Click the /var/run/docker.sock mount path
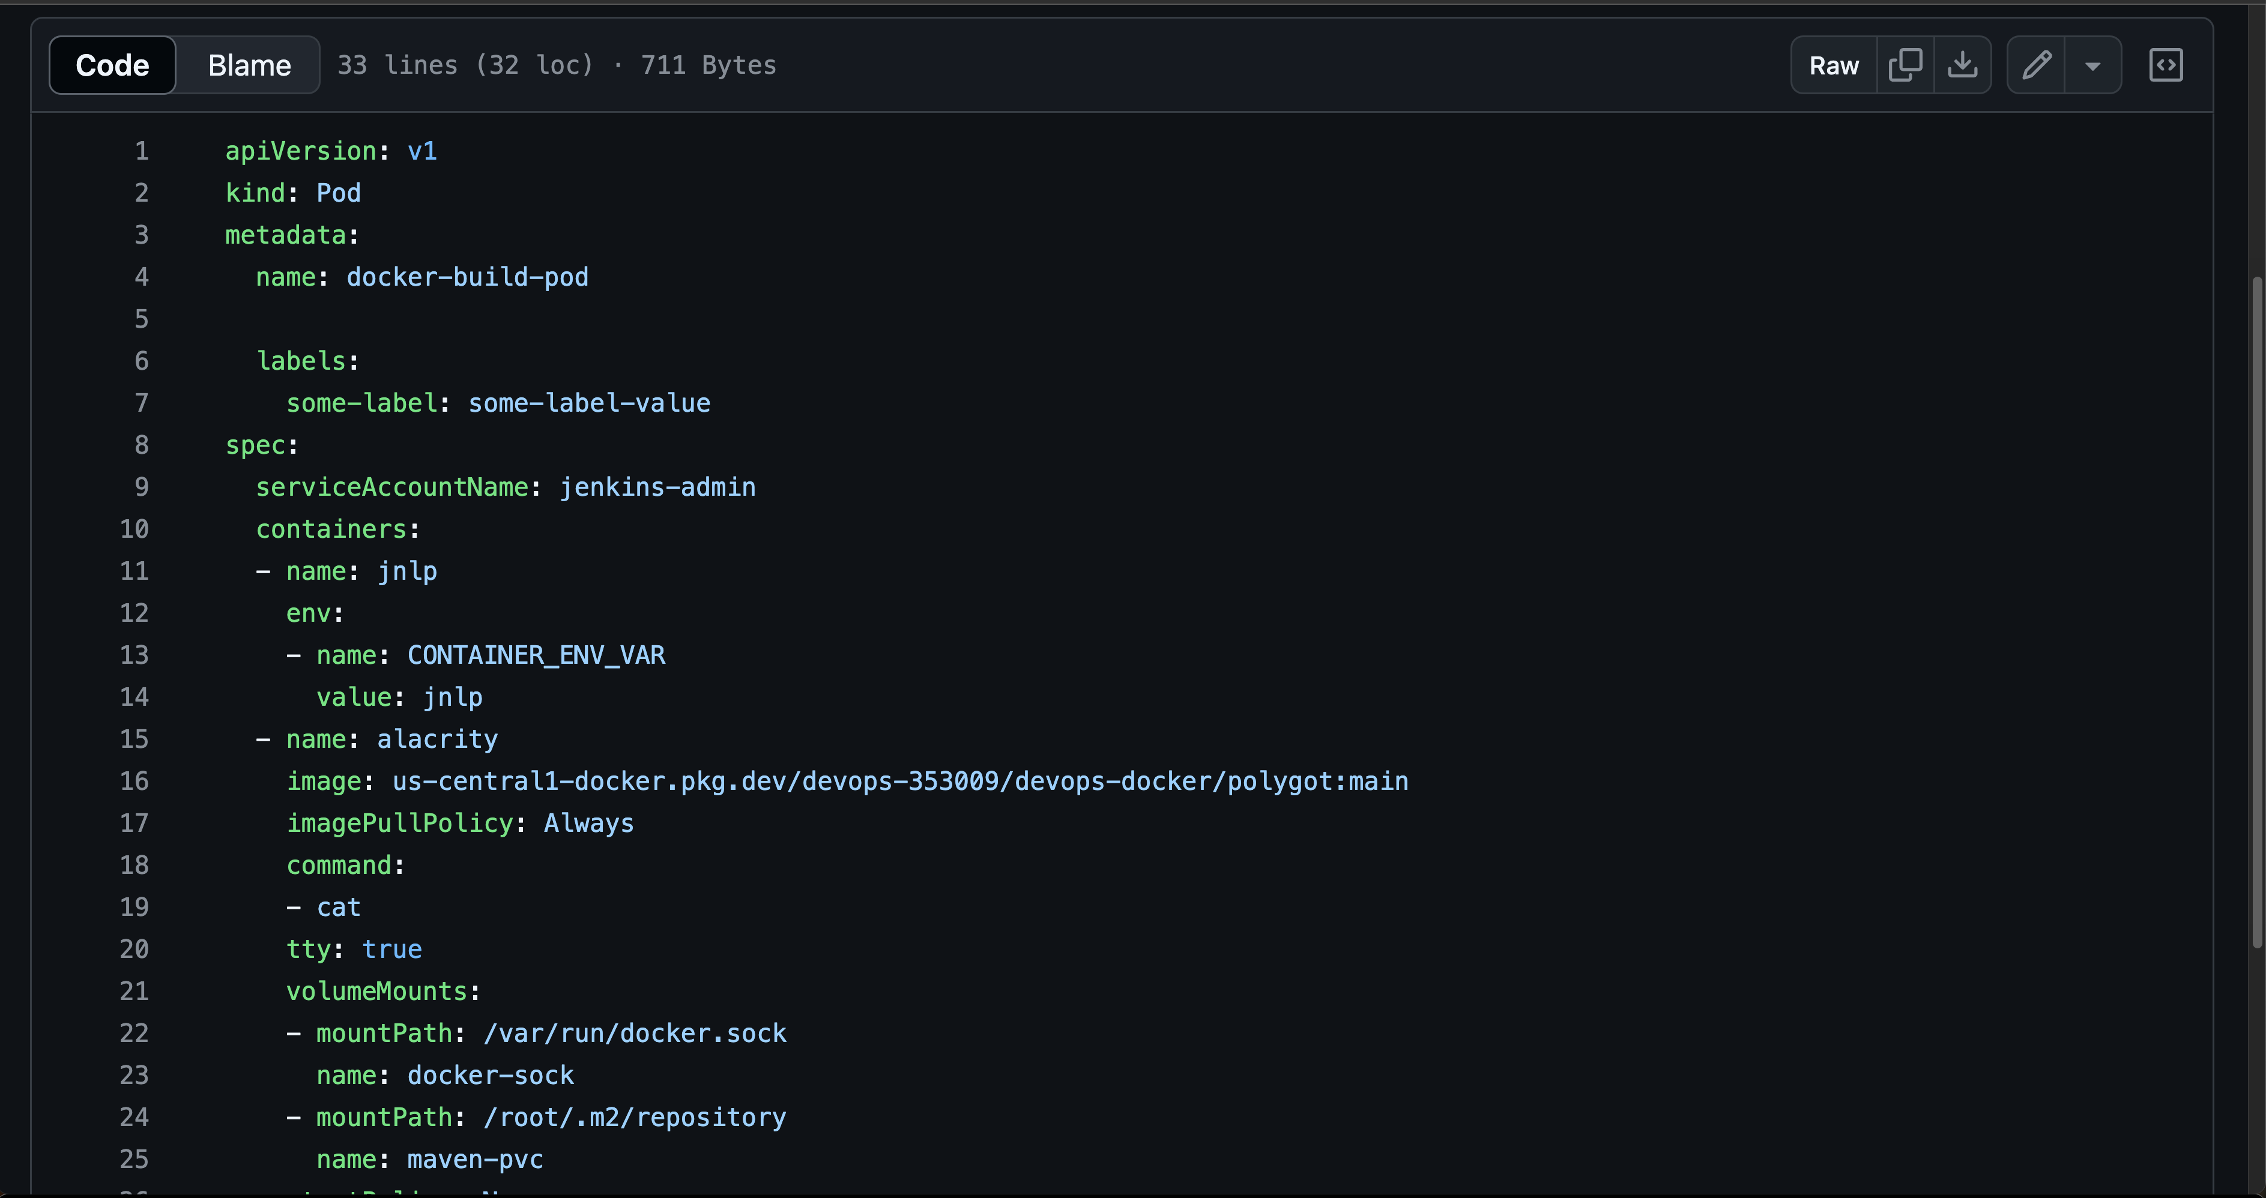The image size is (2266, 1198). point(634,1032)
